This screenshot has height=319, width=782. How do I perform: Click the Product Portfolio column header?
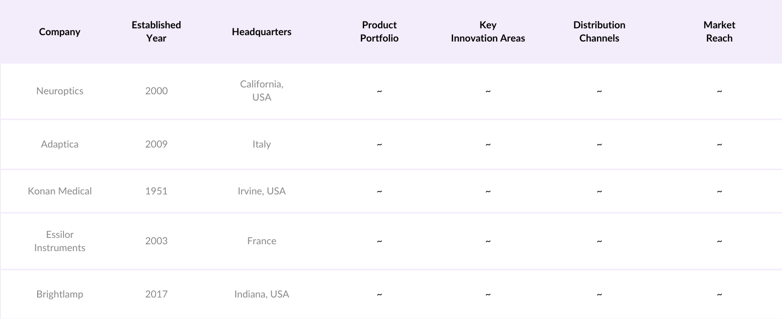click(379, 32)
